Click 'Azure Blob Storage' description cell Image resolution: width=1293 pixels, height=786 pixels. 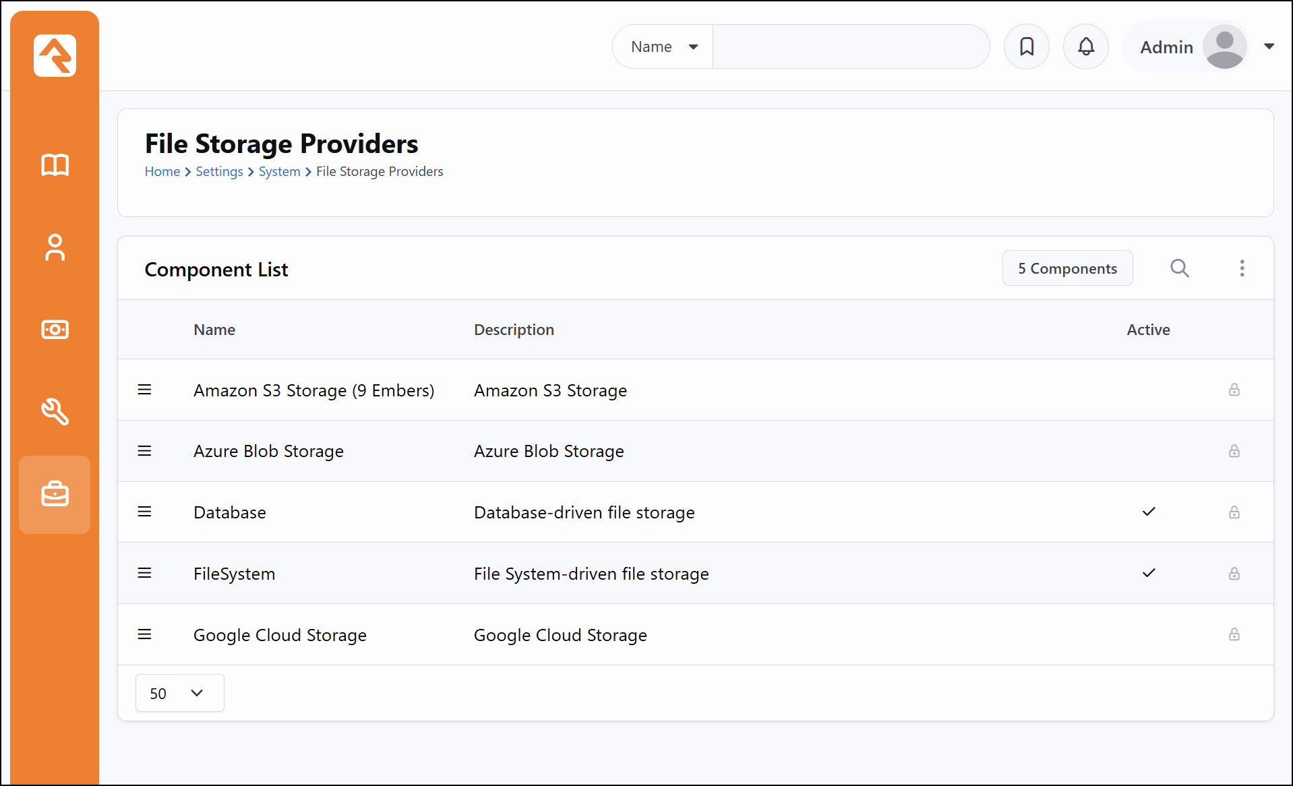tap(549, 451)
